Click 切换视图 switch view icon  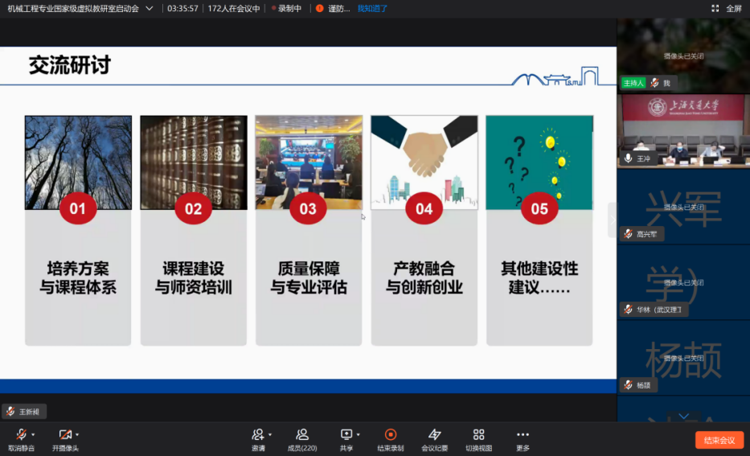pos(479,435)
